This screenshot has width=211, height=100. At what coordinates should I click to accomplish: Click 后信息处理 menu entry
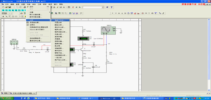38,22
